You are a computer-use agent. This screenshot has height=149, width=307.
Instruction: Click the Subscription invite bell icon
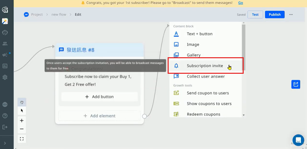[x=176, y=66]
